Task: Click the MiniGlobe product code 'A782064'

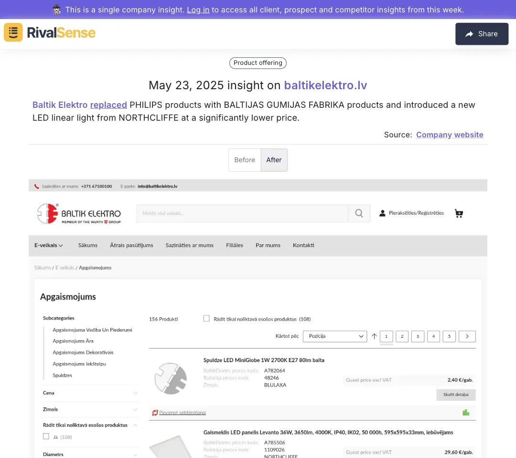Action: [x=274, y=371]
